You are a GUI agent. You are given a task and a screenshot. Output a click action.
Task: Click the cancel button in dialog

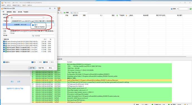click(x=50, y=68)
